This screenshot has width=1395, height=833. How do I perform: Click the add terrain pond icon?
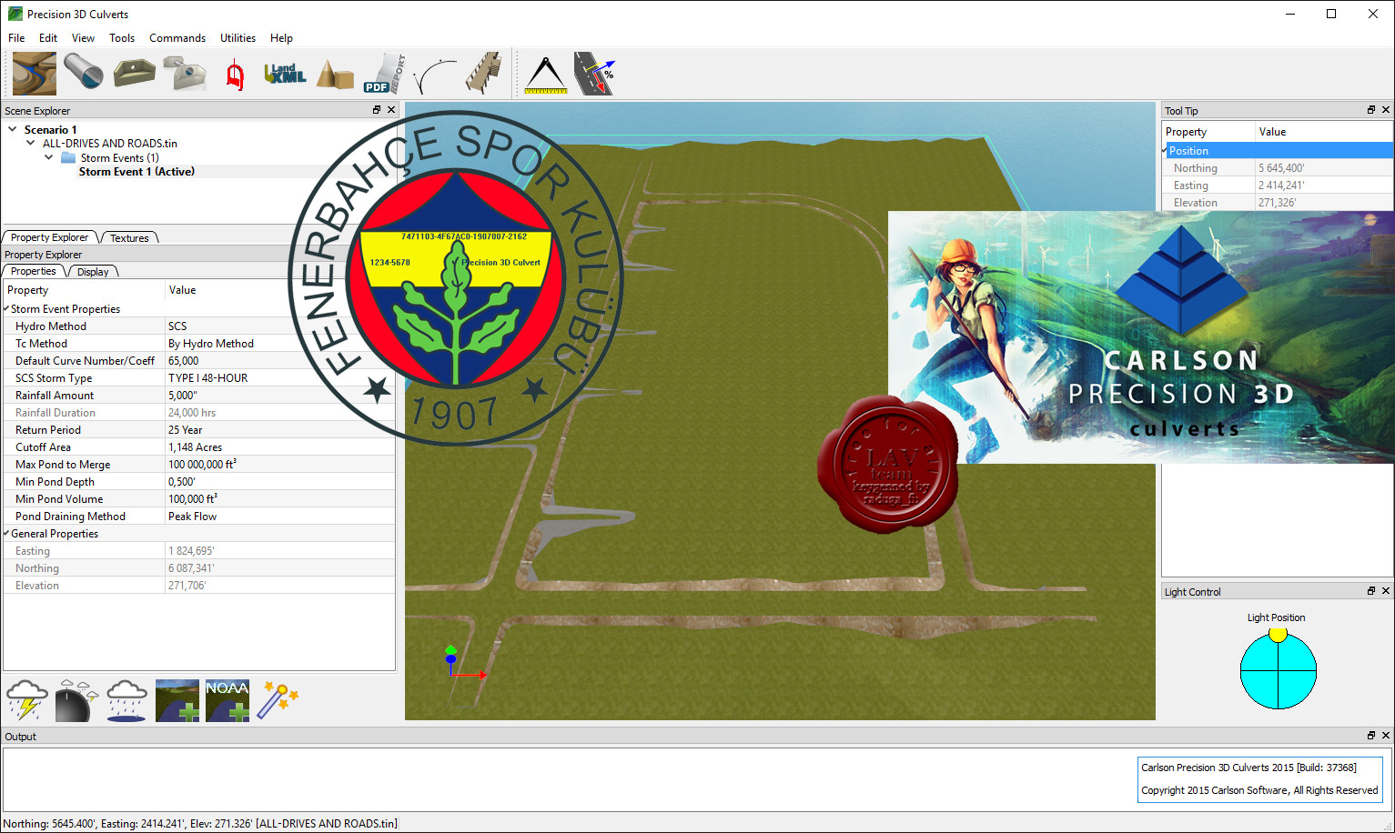(177, 700)
